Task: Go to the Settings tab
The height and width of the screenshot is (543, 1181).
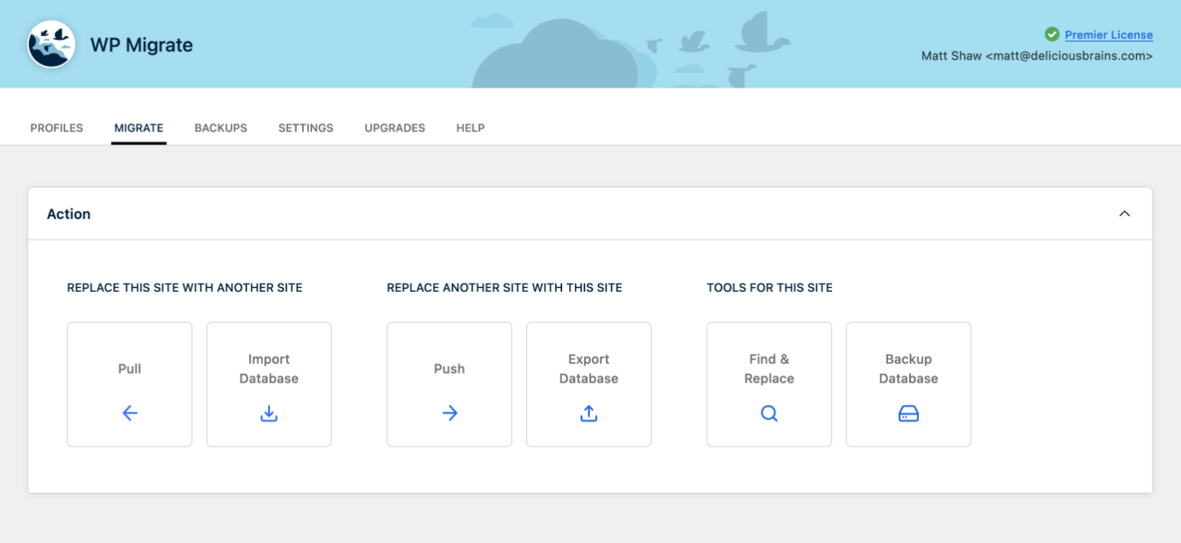Action: tap(306, 128)
